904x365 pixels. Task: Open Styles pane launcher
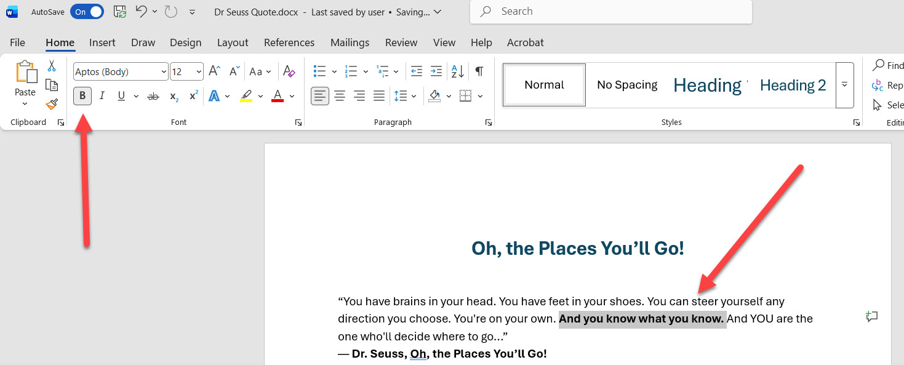(856, 122)
